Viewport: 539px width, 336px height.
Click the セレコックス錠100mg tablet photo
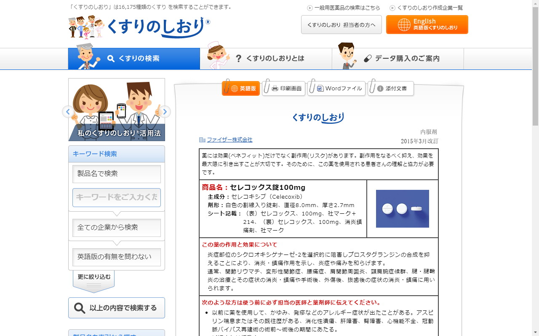(403, 209)
